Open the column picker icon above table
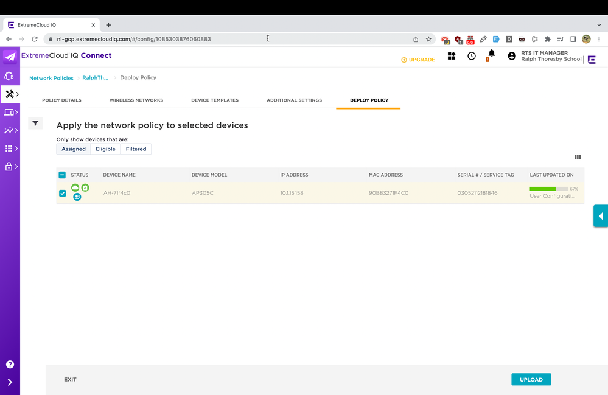This screenshot has width=608, height=395. coord(578,157)
